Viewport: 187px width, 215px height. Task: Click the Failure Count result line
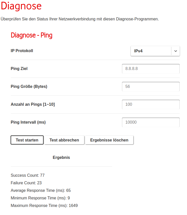tap(26, 183)
